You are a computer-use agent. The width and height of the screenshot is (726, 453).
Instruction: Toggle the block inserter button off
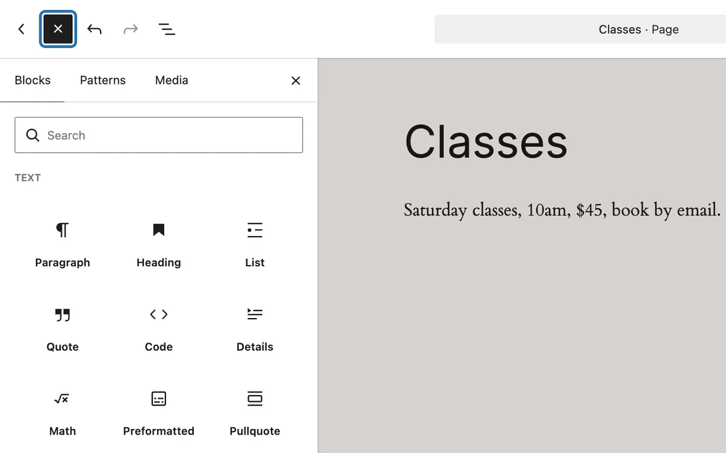[x=58, y=29]
